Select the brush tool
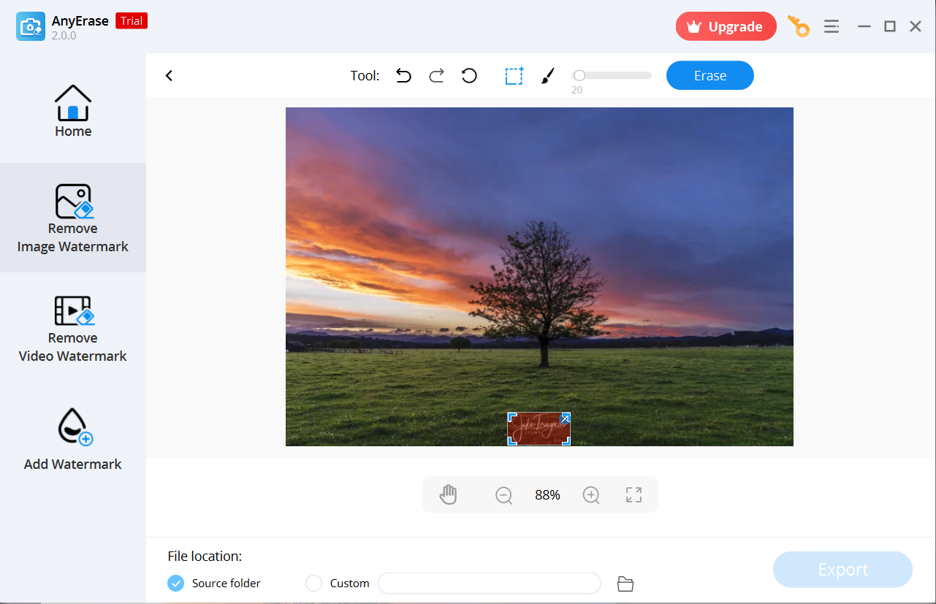The height and width of the screenshot is (604, 936). click(x=547, y=76)
